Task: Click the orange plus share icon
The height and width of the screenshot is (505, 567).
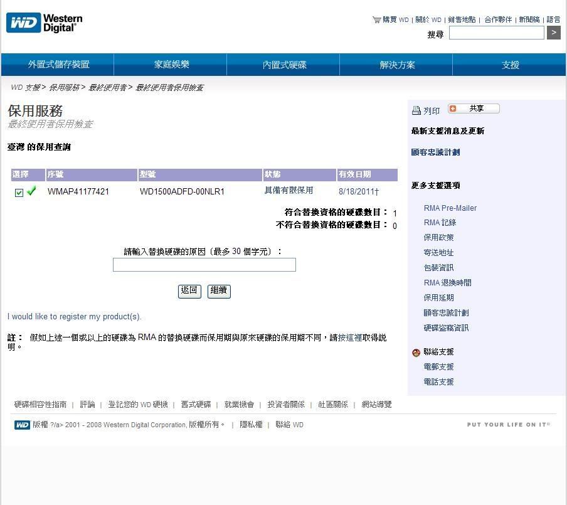Action: pos(453,109)
